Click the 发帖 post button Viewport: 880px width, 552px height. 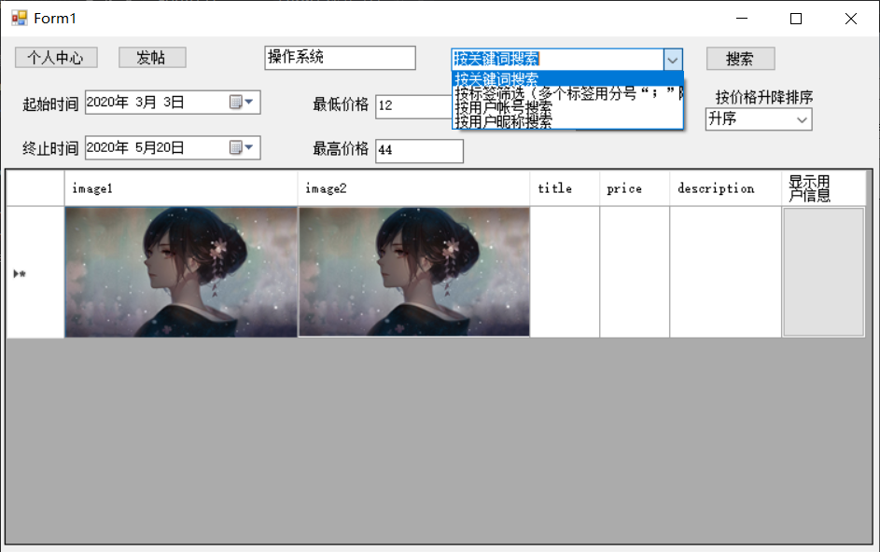click(x=152, y=57)
